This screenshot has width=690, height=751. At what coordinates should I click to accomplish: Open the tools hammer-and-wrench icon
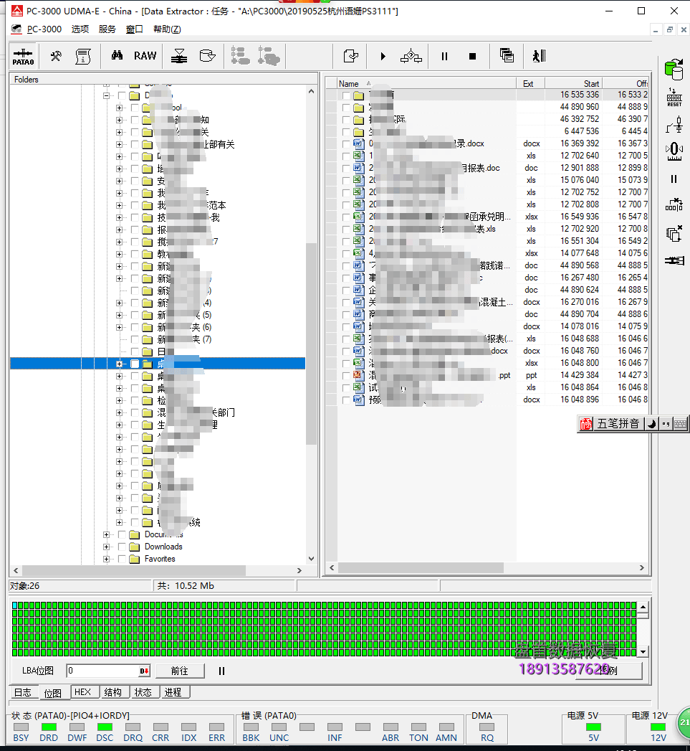(x=56, y=56)
